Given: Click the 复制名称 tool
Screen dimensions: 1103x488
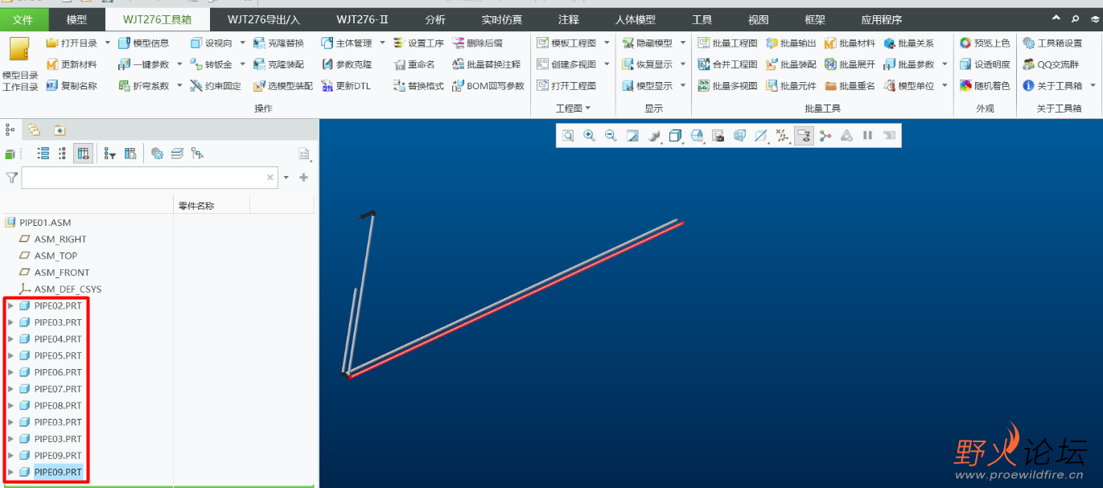Looking at the screenshot, I should pyautogui.click(x=72, y=85).
